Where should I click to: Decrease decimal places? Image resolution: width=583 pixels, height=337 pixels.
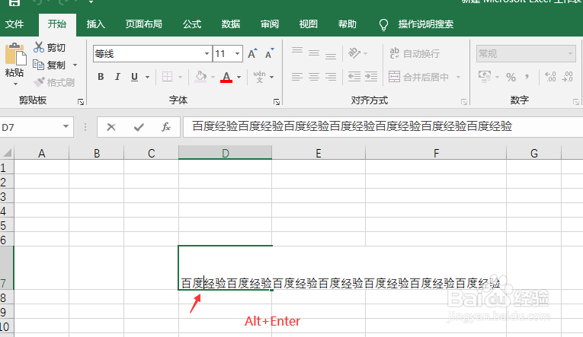point(568,77)
